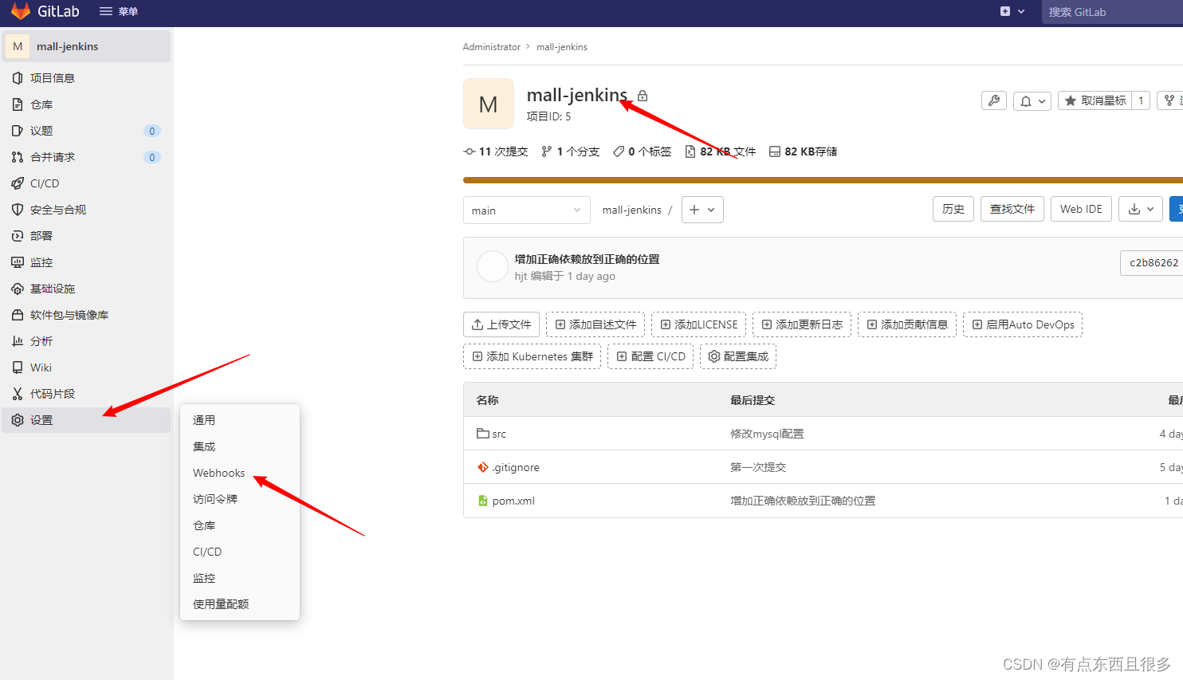
Task: Click the 软件包与镜像库 package icon
Action: pyautogui.click(x=18, y=315)
